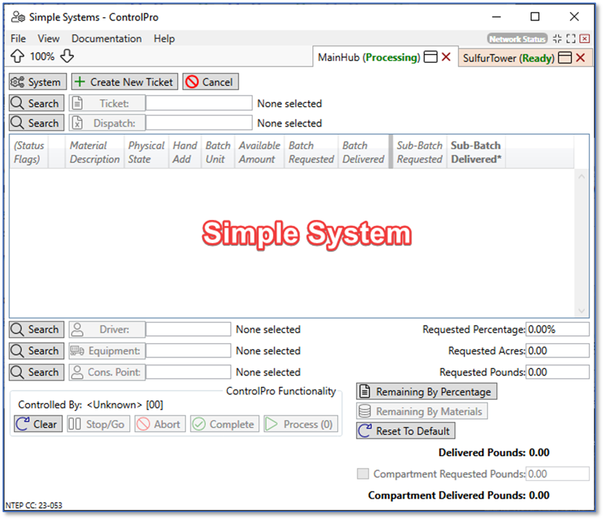The image size is (604, 520).
Task: Toggle the Compartment Requested Pounds checkbox
Action: pyautogui.click(x=363, y=474)
